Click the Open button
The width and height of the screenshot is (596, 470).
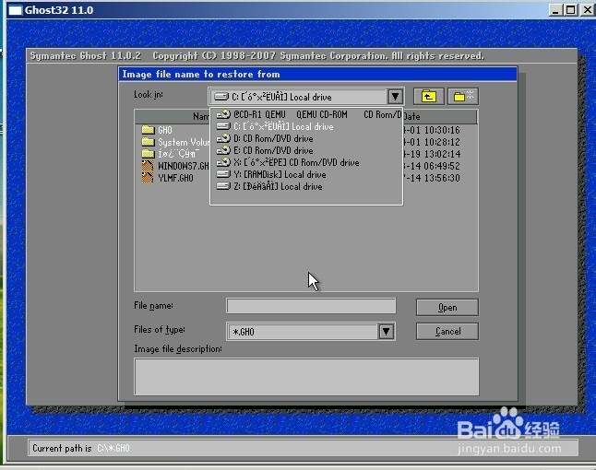447,308
